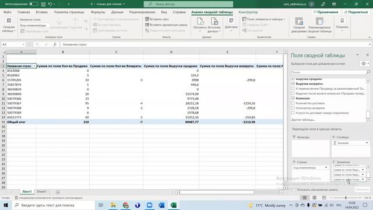Switch to Normal view in status bar
Viewport: 373px width, 210px height.
[x=304, y=198]
